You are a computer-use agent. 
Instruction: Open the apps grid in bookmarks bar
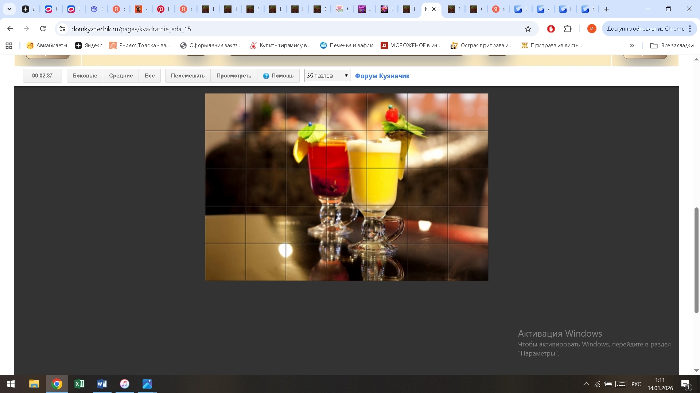(9, 45)
